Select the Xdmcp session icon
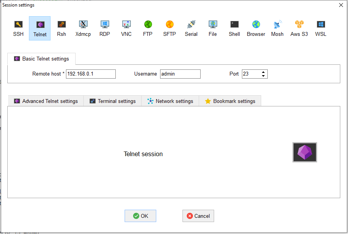Viewport: 348px width, 234px height. tap(83, 28)
